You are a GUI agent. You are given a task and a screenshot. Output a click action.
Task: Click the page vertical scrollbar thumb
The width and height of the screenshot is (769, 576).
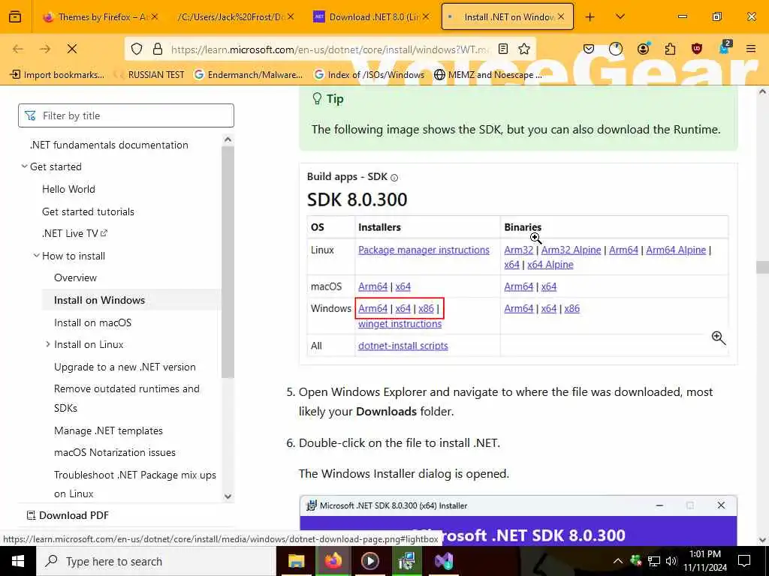pyautogui.click(x=762, y=267)
